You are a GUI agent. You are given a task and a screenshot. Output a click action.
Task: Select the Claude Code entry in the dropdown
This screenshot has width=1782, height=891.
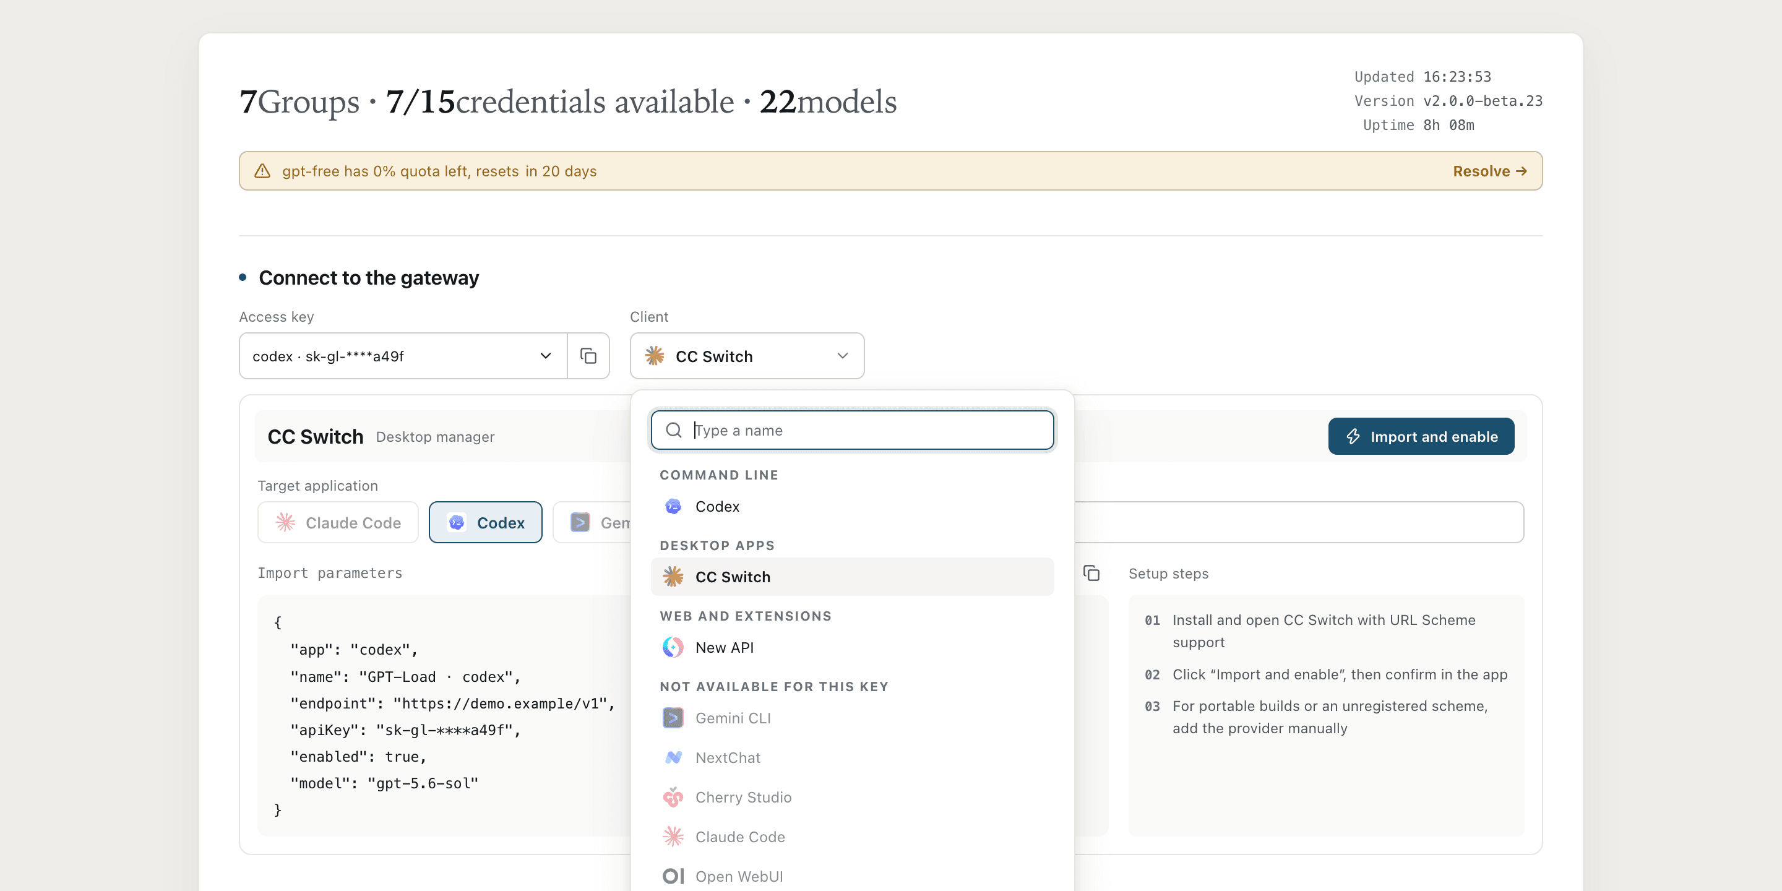pos(852,837)
